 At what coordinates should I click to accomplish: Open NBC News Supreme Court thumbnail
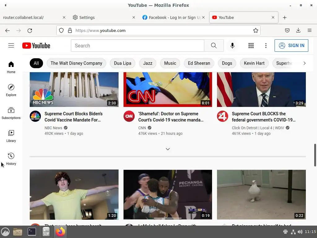74,90
